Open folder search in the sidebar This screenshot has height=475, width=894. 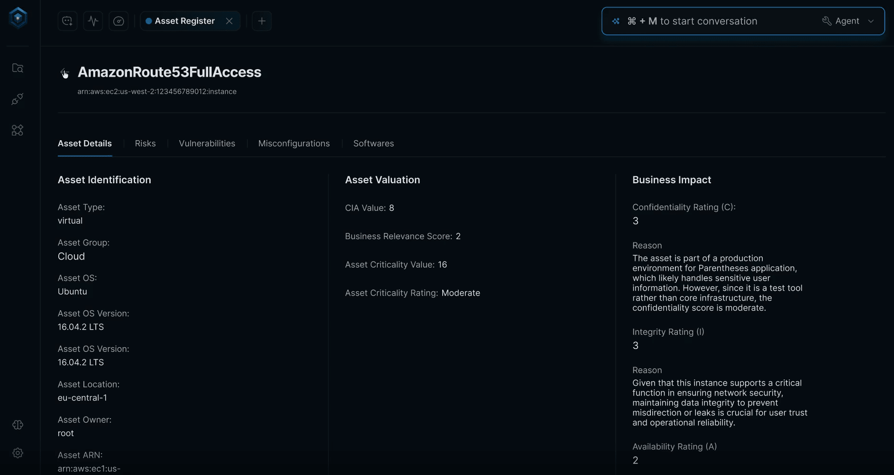click(x=18, y=68)
